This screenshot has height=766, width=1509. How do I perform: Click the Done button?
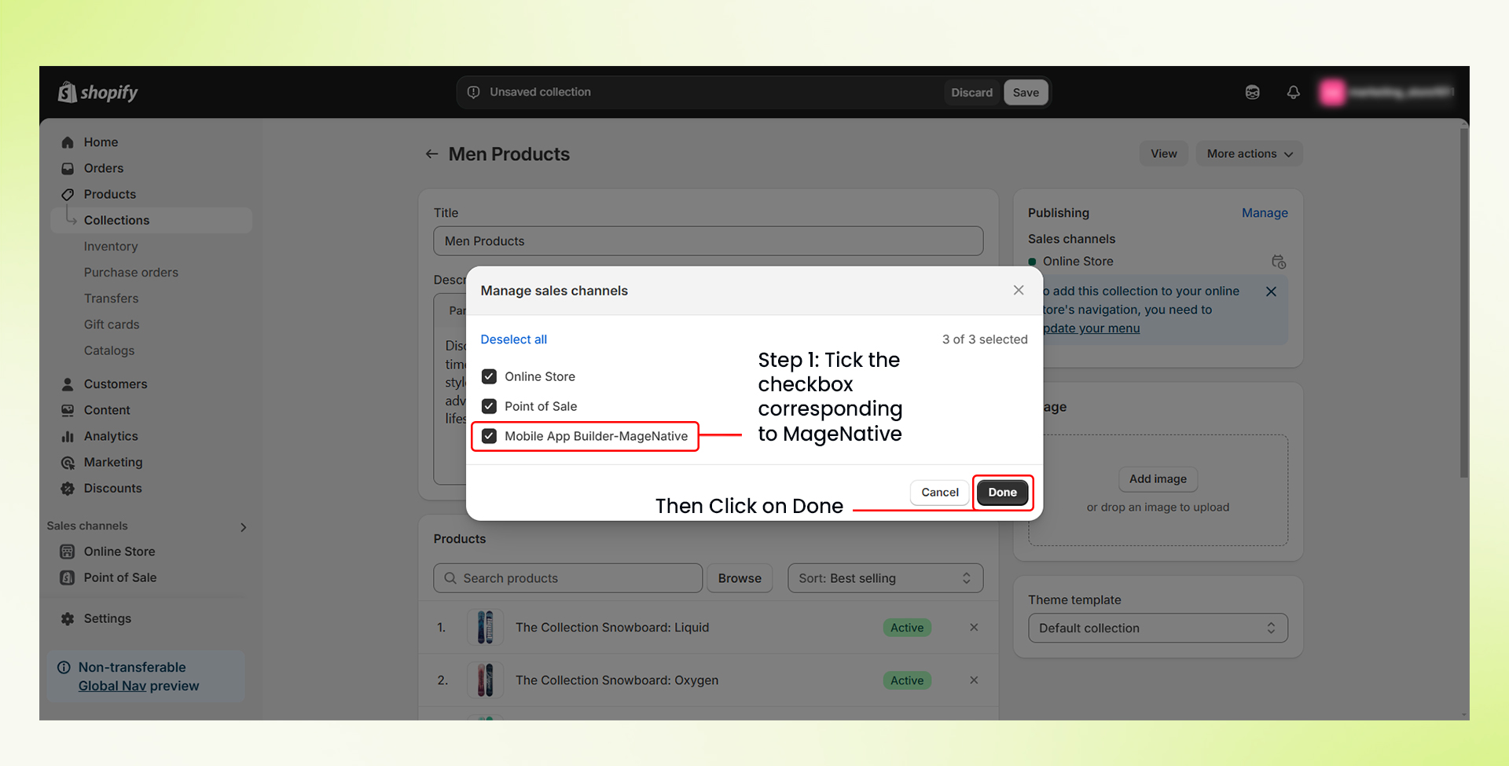1002,493
